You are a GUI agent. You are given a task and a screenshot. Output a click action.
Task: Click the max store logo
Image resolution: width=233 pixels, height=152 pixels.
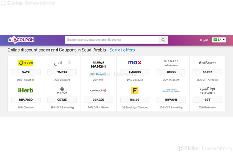(135, 63)
